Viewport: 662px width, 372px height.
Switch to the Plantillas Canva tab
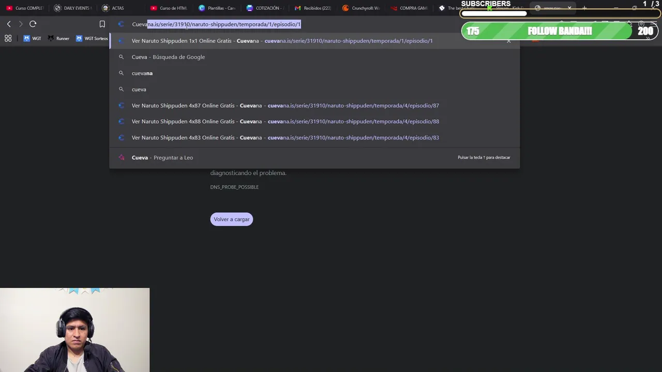point(217,8)
